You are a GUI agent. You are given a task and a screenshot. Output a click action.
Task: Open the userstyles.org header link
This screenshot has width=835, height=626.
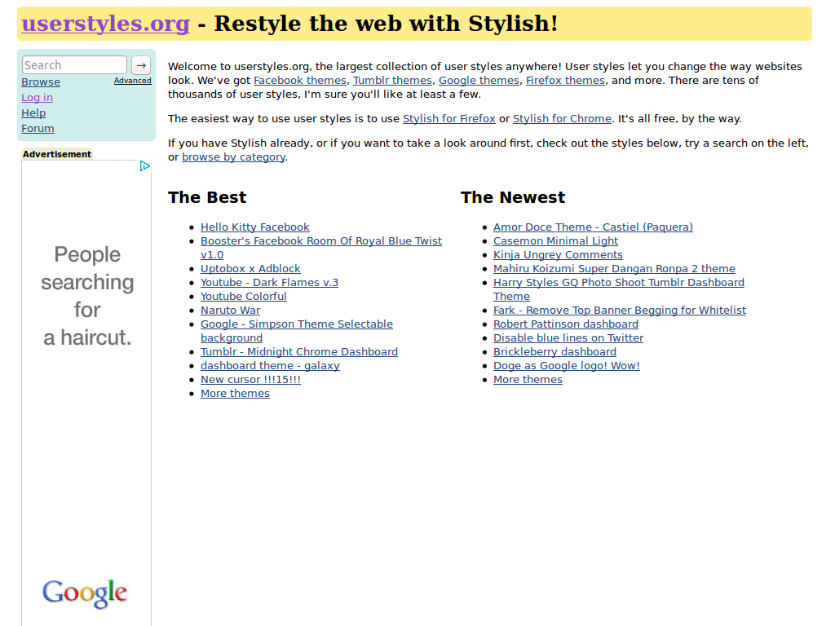[105, 24]
